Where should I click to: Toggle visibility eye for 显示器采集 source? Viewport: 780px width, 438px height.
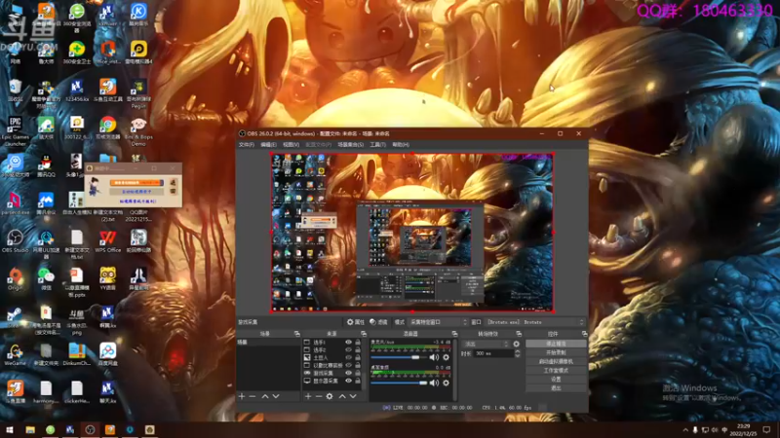click(x=348, y=381)
